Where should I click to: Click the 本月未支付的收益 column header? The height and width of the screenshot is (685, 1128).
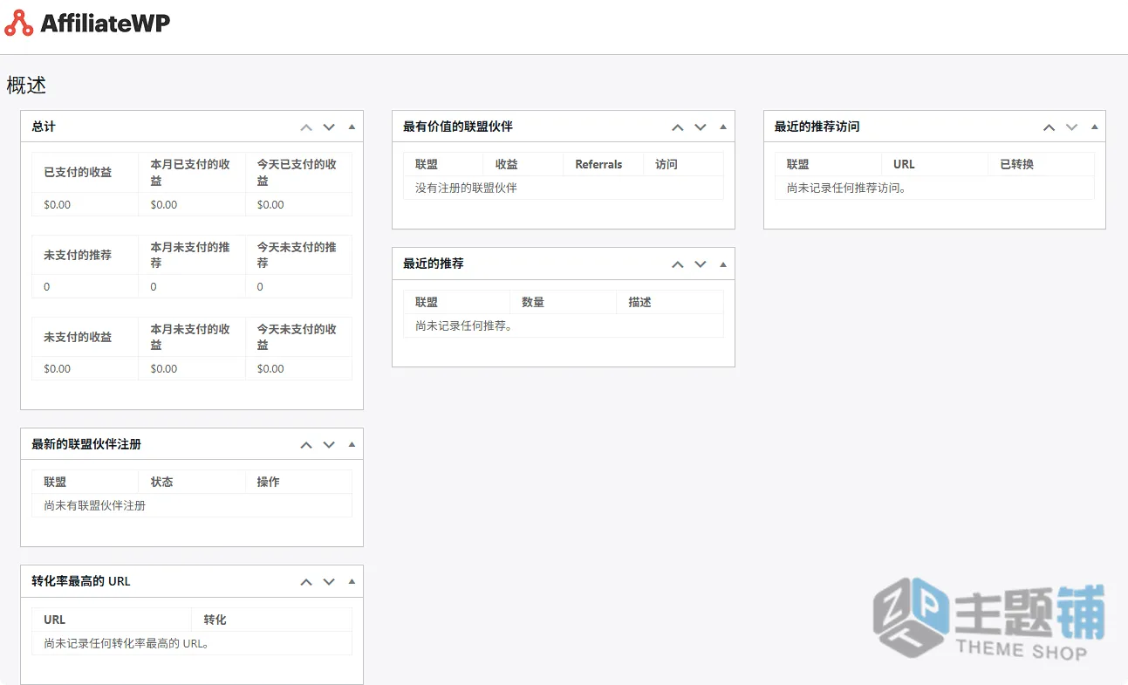[190, 337]
